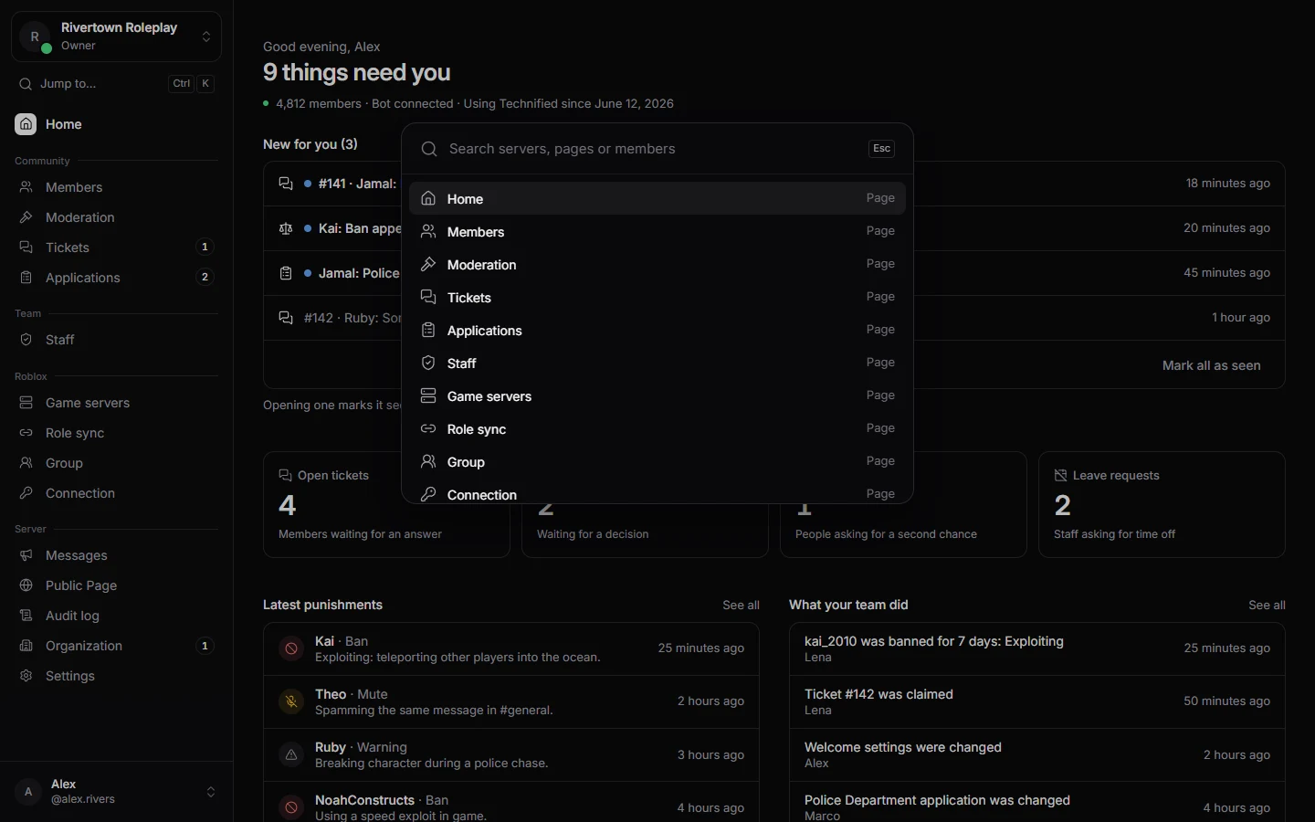Screen dimensions: 1315x822
Task: Click the Group icon in the sidebar
Action: click(26, 463)
